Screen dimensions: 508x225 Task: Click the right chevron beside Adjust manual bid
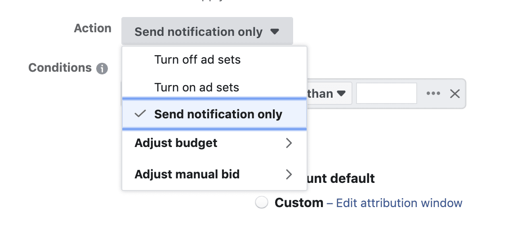[289, 175]
